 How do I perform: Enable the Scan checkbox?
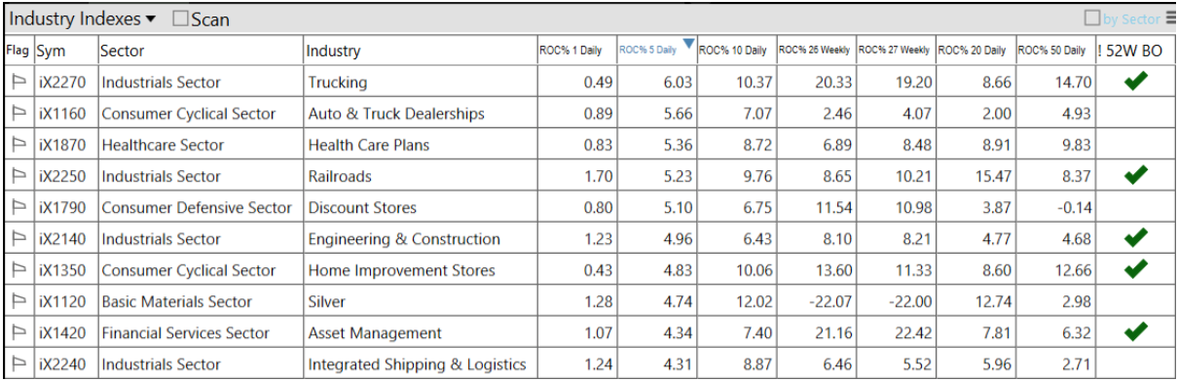click(x=180, y=18)
